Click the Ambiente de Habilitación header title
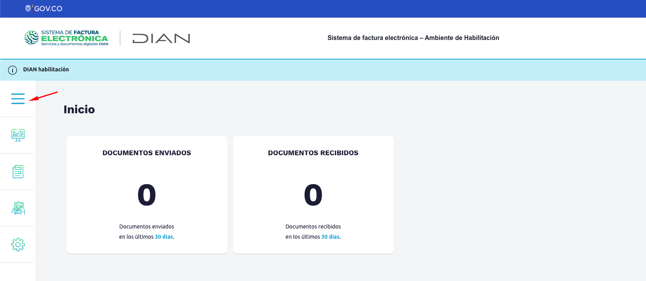Viewport: 646px width, 281px height. point(413,38)
